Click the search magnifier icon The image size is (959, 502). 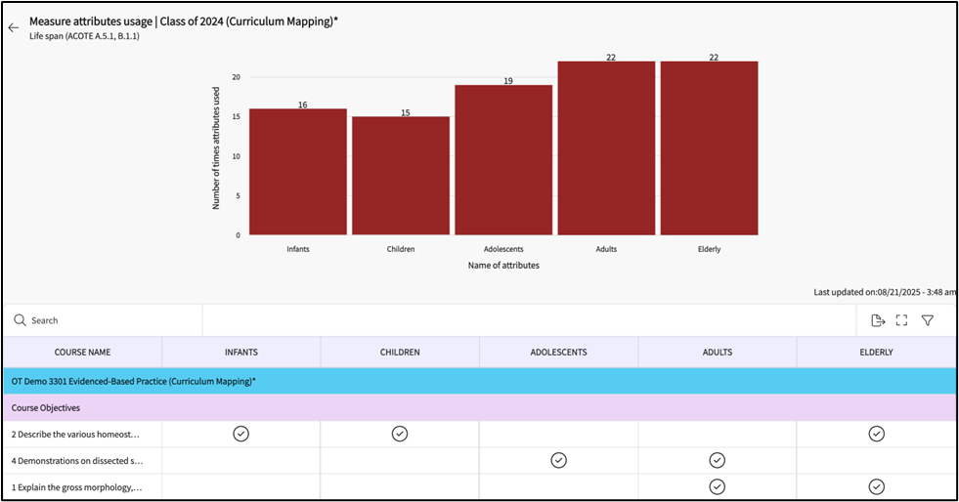(20, 320)
